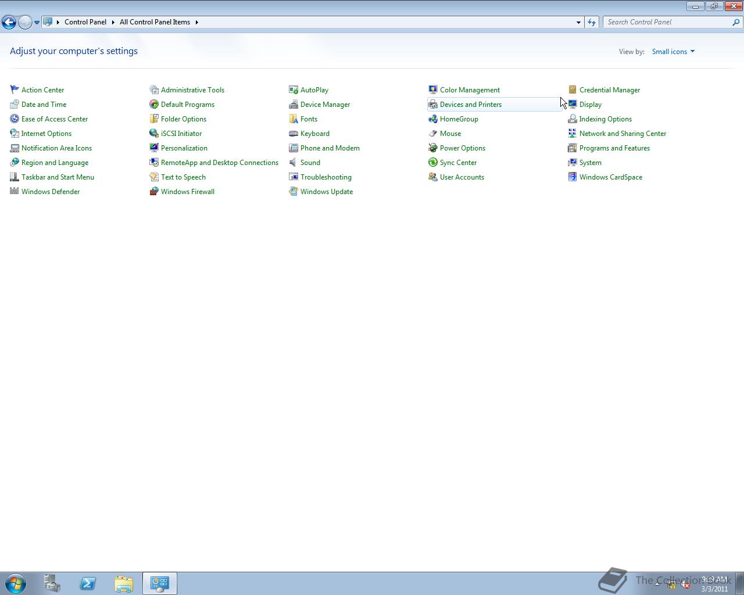Image resolution: width=744 pixels, height=595 pixels.
Task: Open the Sync Center green icon
Action: pyautogui.click(x=433, y=162)
